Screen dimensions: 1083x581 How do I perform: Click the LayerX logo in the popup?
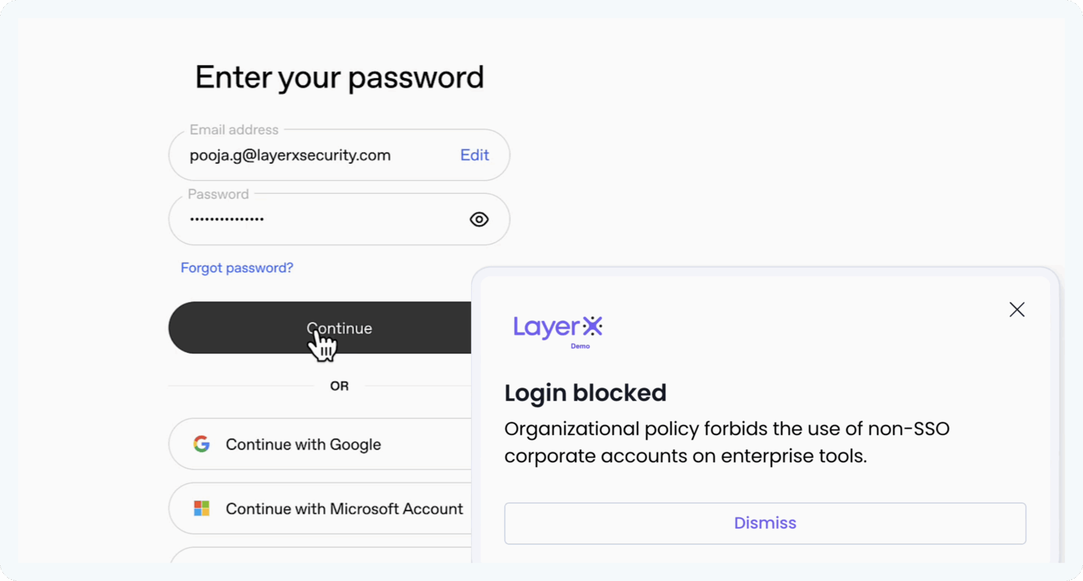(558, 327)
